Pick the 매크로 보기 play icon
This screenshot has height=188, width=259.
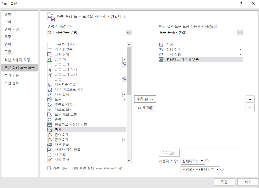[x=50, y=109]
